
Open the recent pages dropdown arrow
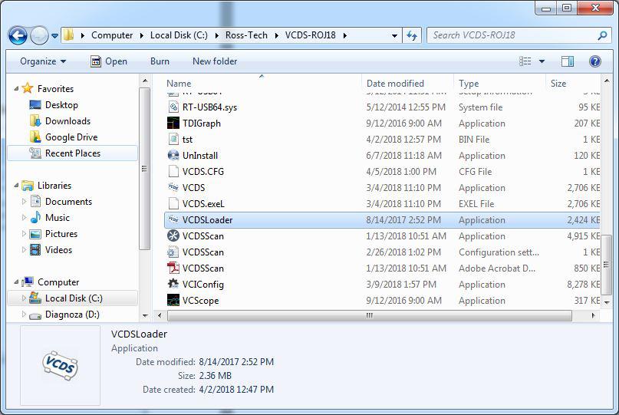(55, 36)
